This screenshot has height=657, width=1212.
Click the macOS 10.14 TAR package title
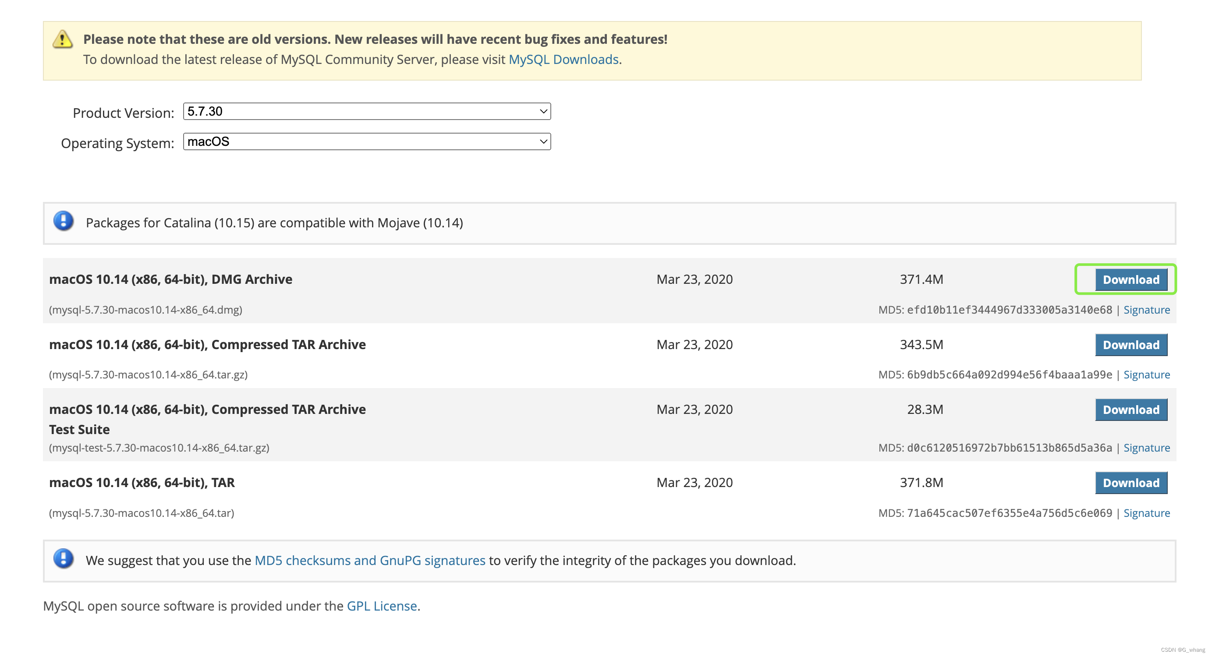click(x=142, y=483)
